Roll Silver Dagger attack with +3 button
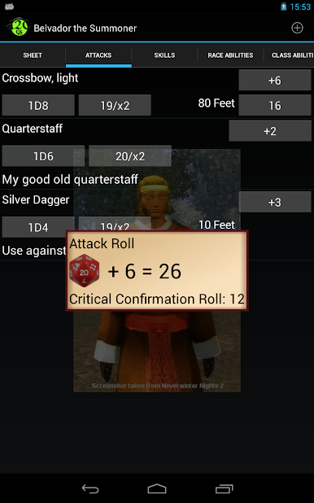The width and height of the screenshot is (314, 503). pos(275,202)
